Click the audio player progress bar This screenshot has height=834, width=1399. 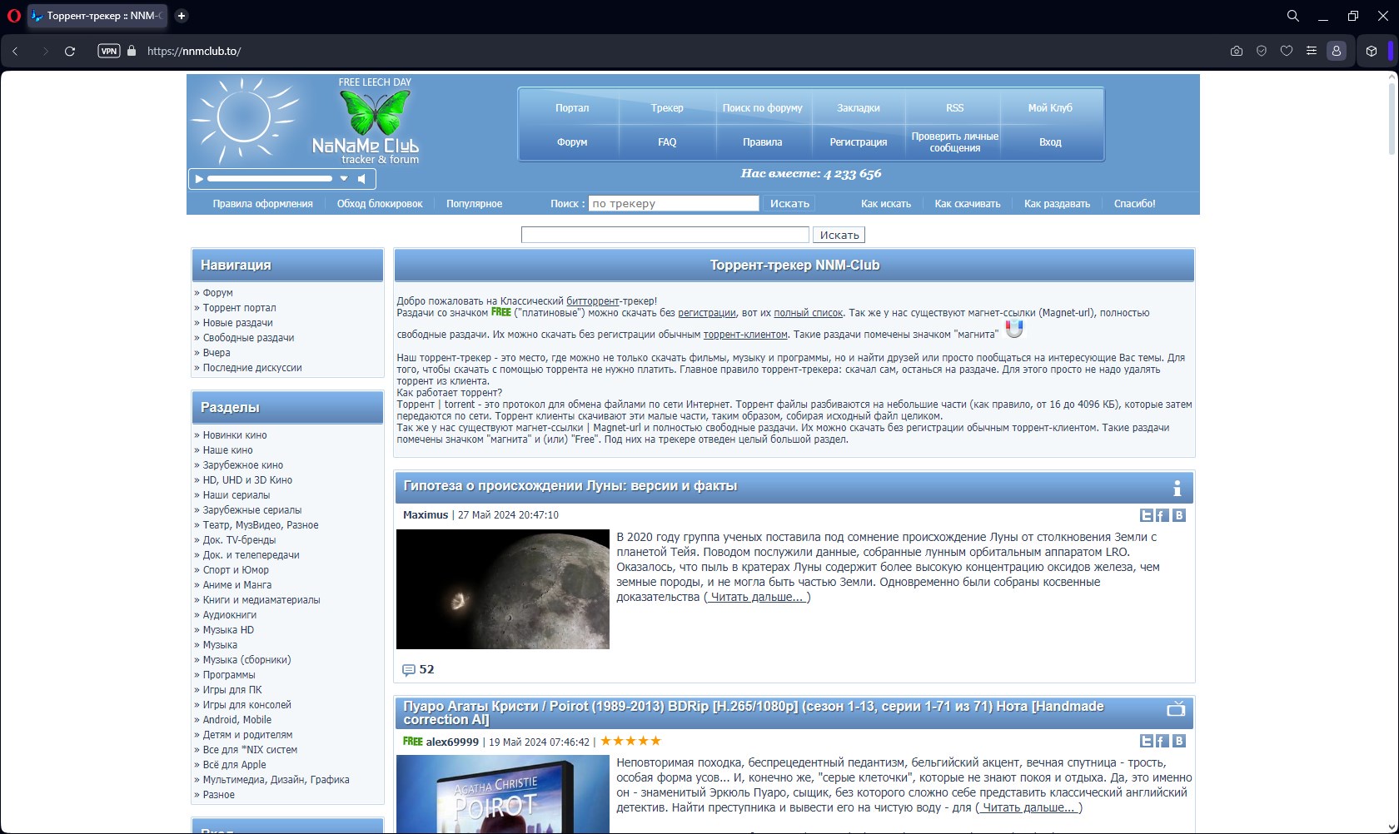[270, 178]
